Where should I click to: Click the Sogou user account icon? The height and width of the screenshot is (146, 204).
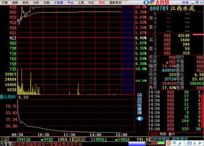195,143
